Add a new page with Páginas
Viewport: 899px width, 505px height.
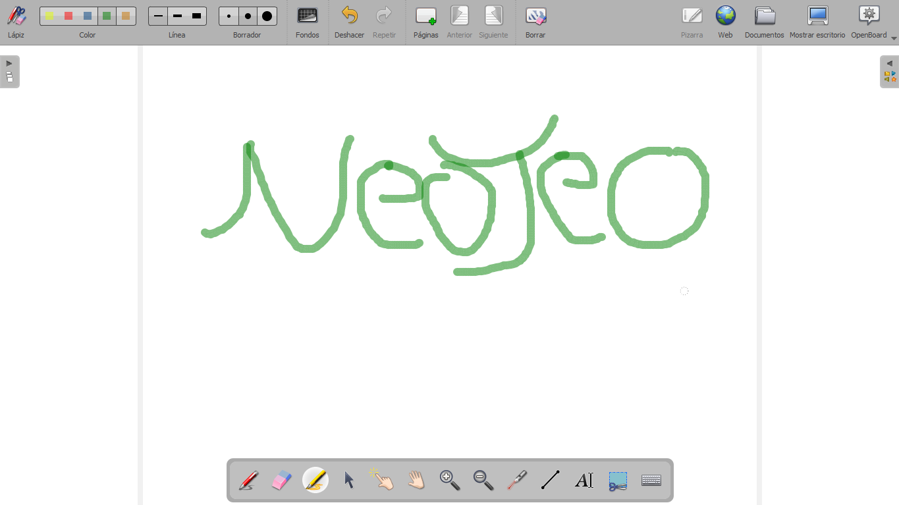(426, 21)
